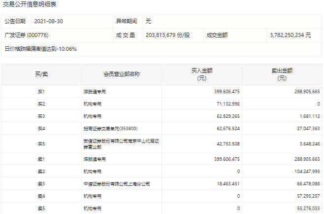
Task: Click the sell amount 104,247,995
Action: click(307, 172)
